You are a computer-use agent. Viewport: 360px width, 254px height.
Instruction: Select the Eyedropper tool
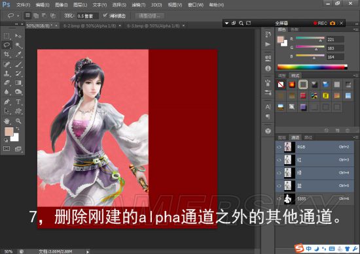pyautogui.click(x=18, y=54)
